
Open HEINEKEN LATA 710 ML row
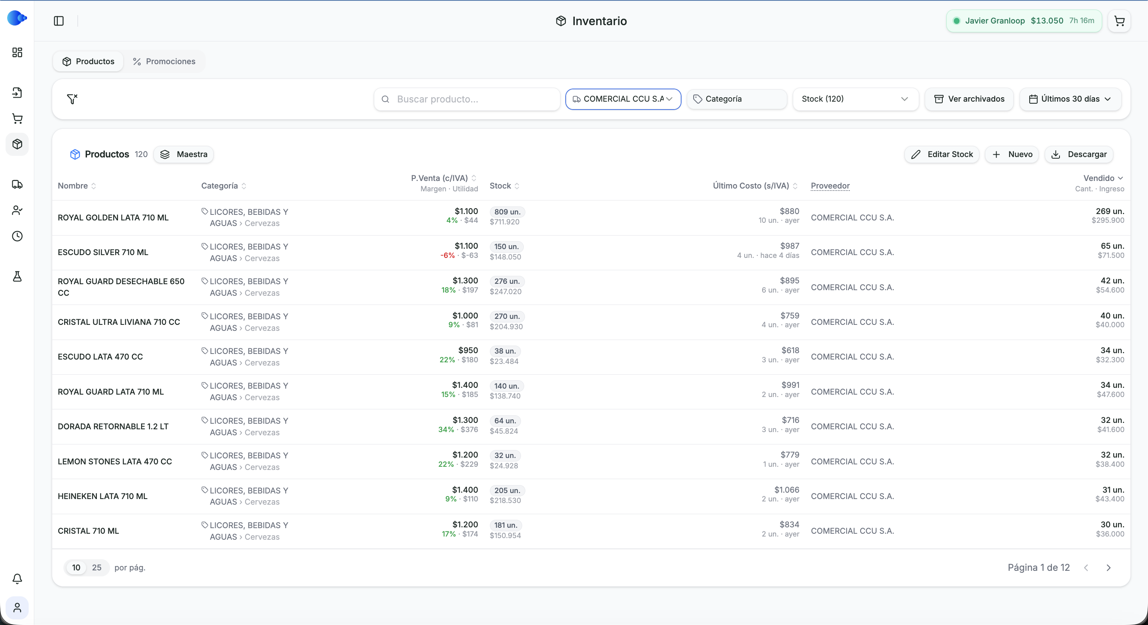tap(591, 496)
